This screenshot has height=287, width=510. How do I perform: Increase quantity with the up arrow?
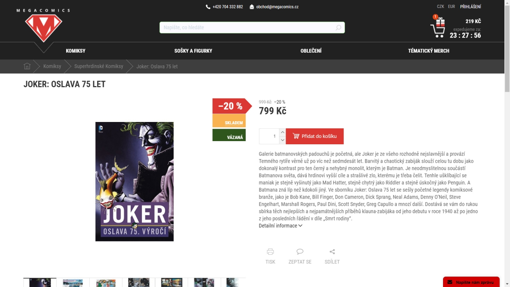(282, 132)
